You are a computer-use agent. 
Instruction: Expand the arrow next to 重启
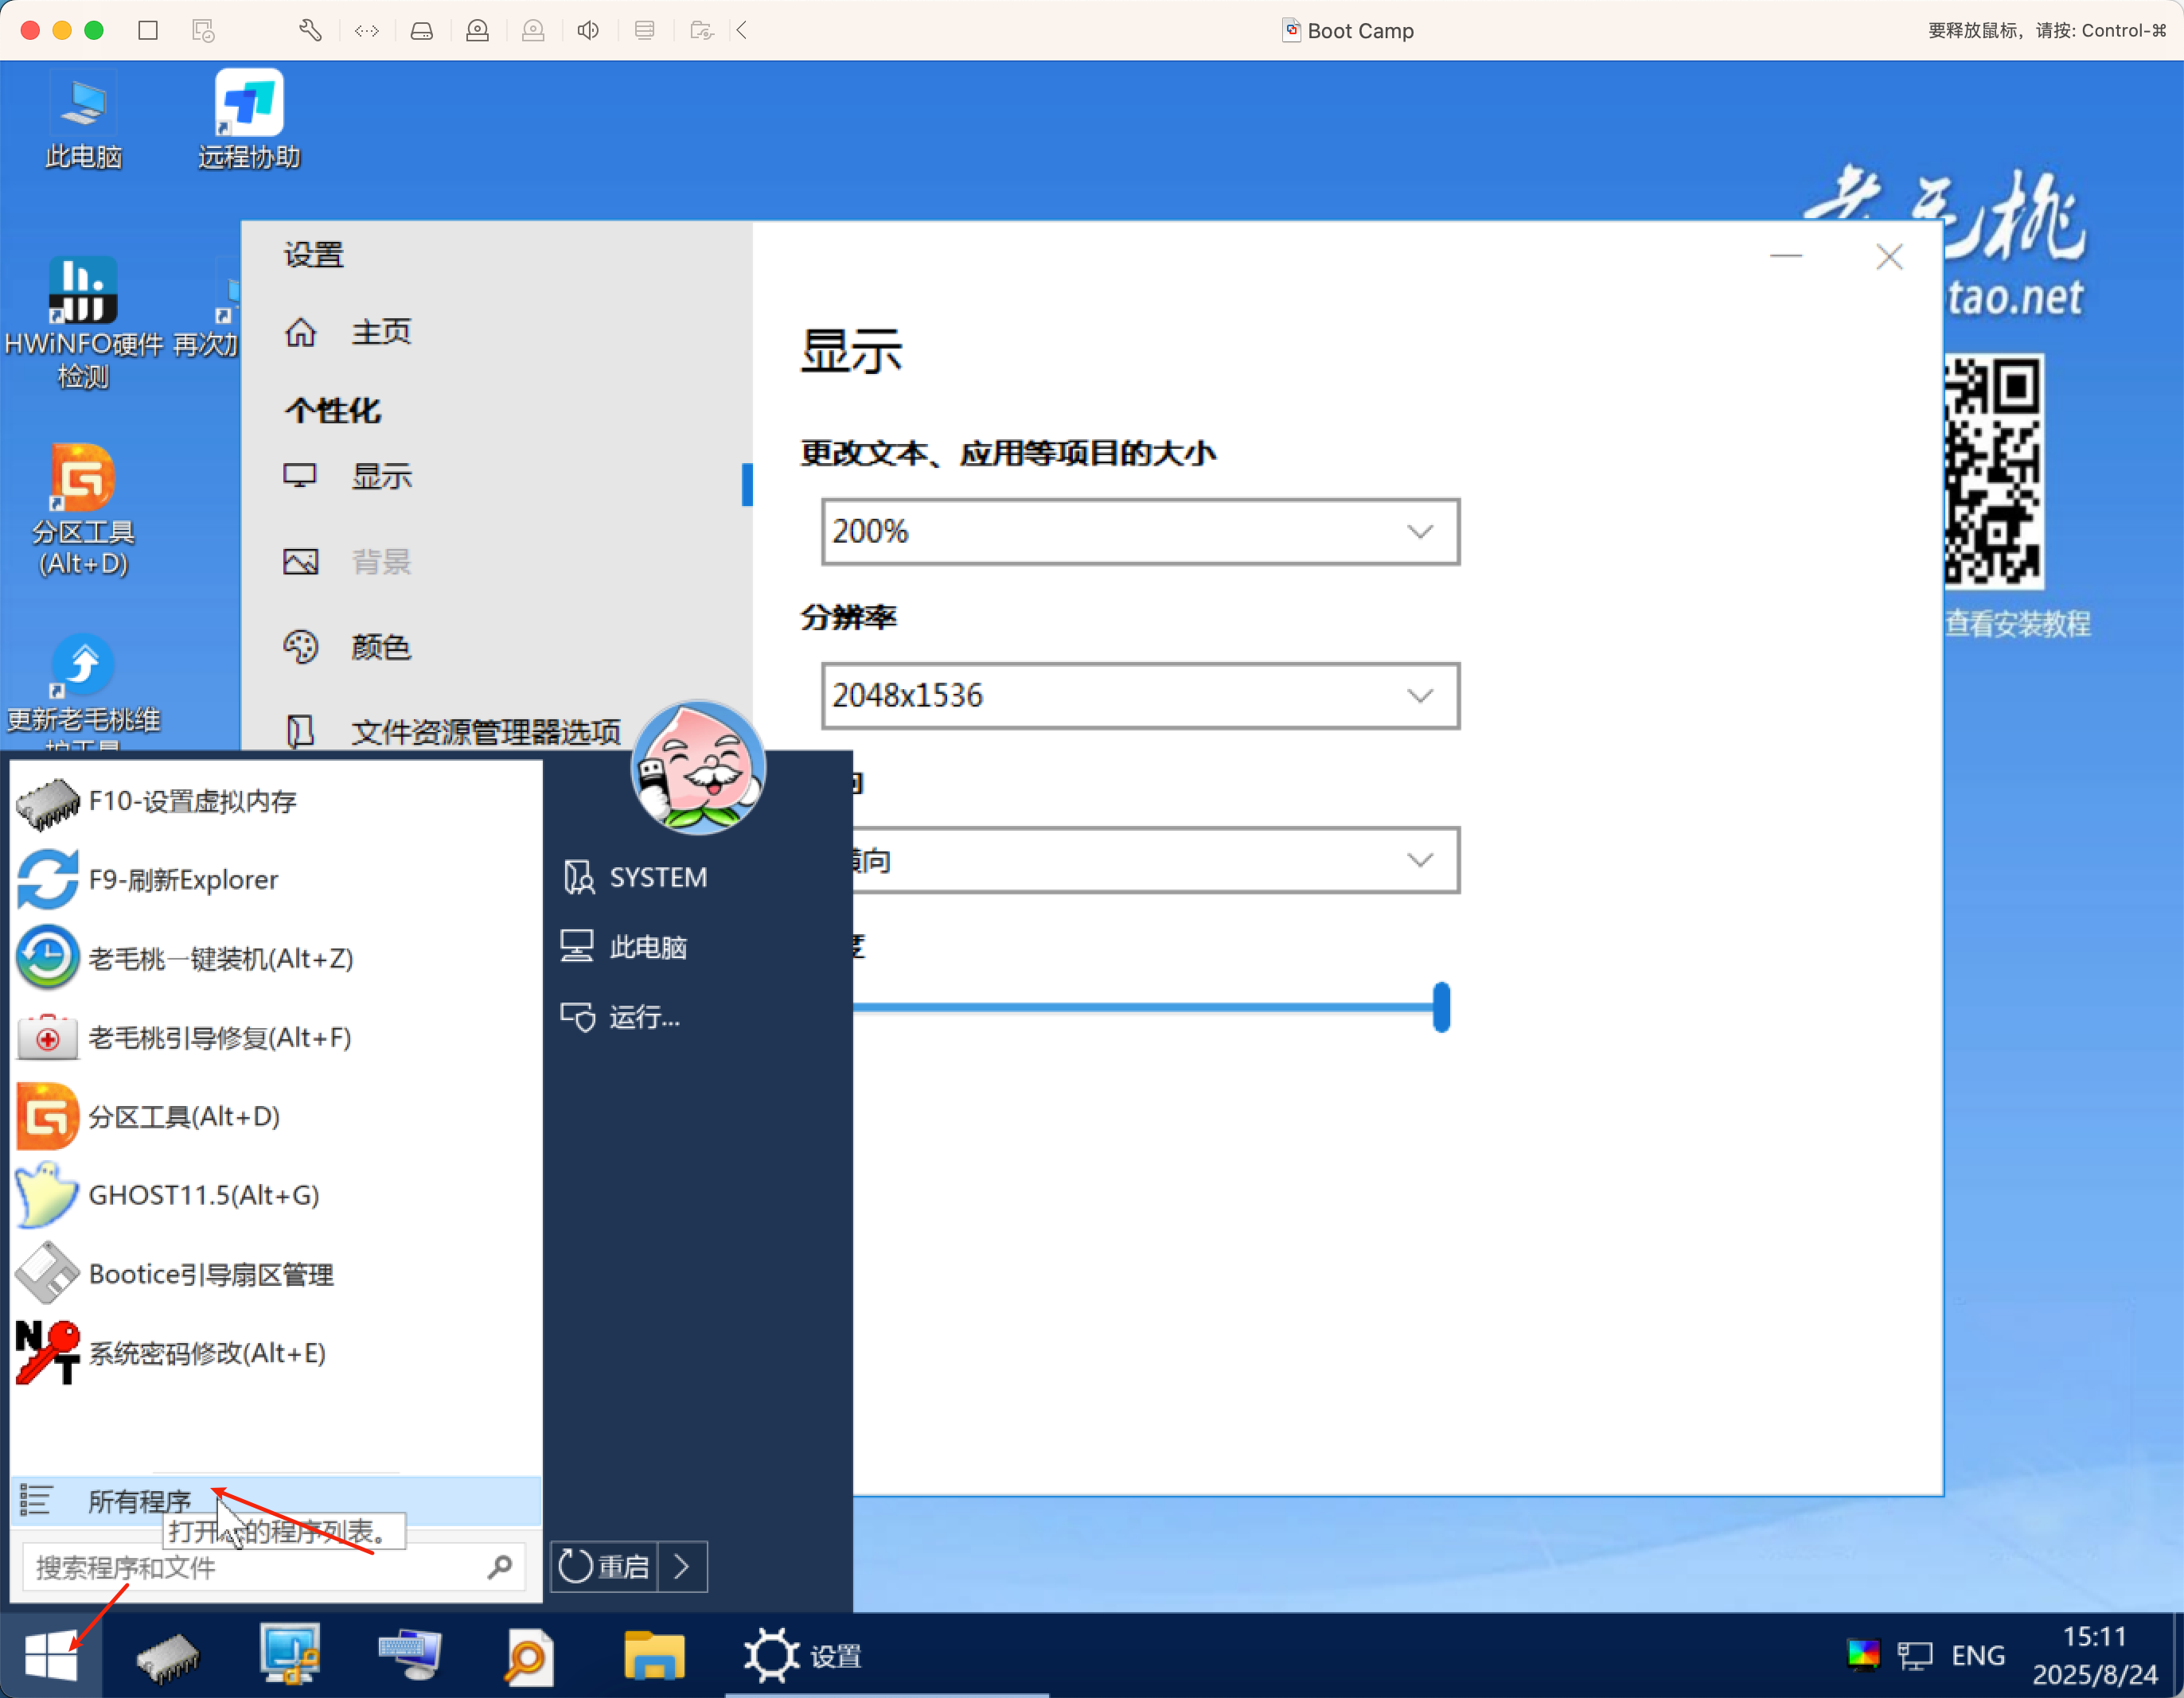tap(682, 1566)
